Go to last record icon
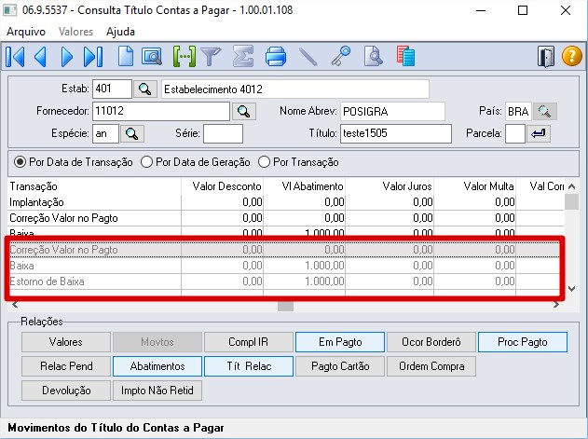Viewport: 588px width, 439px height. click(93, 57)
